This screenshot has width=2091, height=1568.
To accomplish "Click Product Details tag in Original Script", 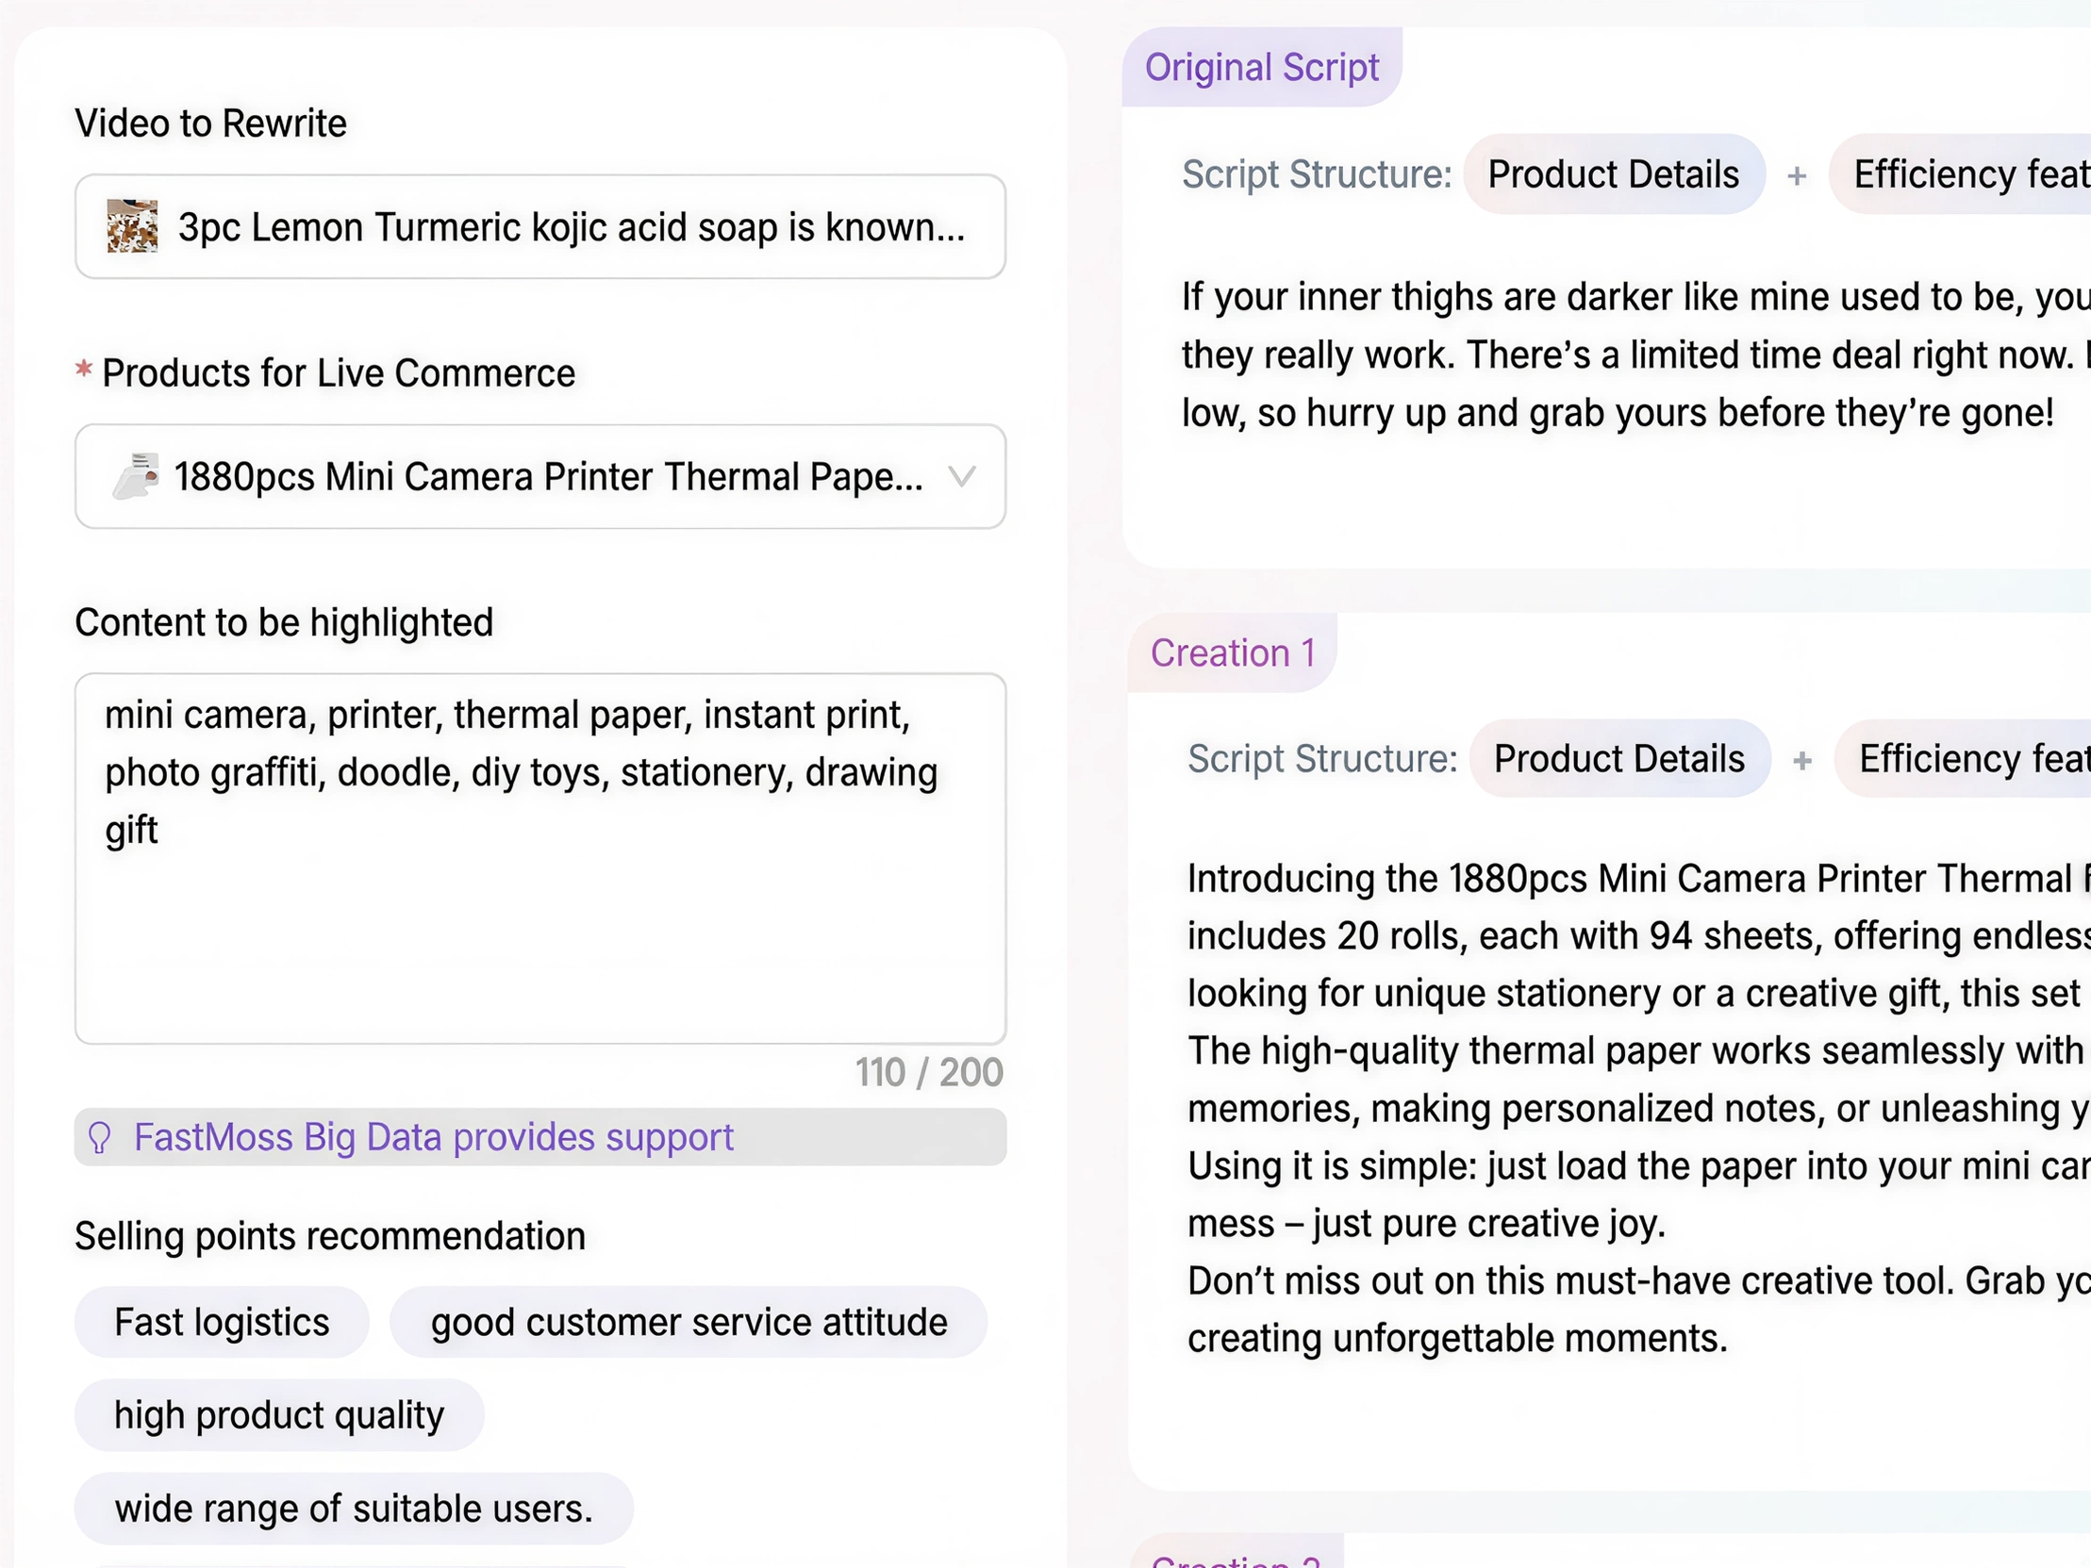I will 1613,173.
